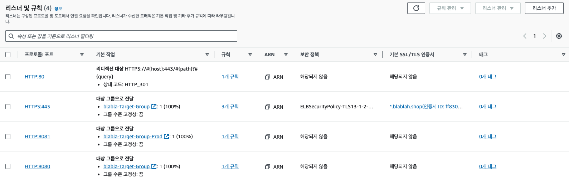
Task: Focus the listener filter search field
Action: 121,36
